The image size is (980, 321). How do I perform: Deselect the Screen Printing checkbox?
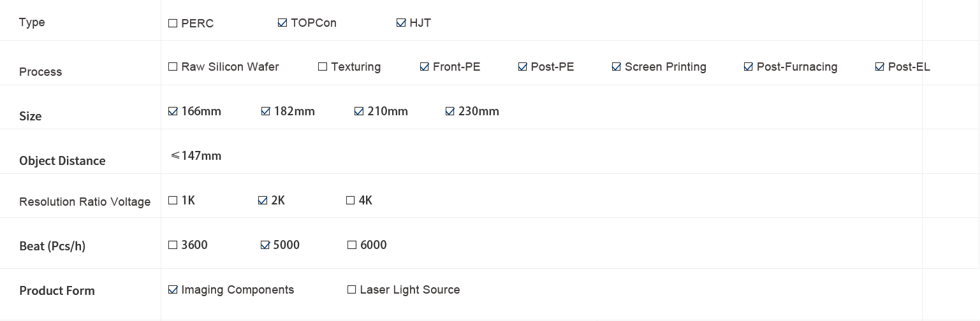click(x=617, y=67)
